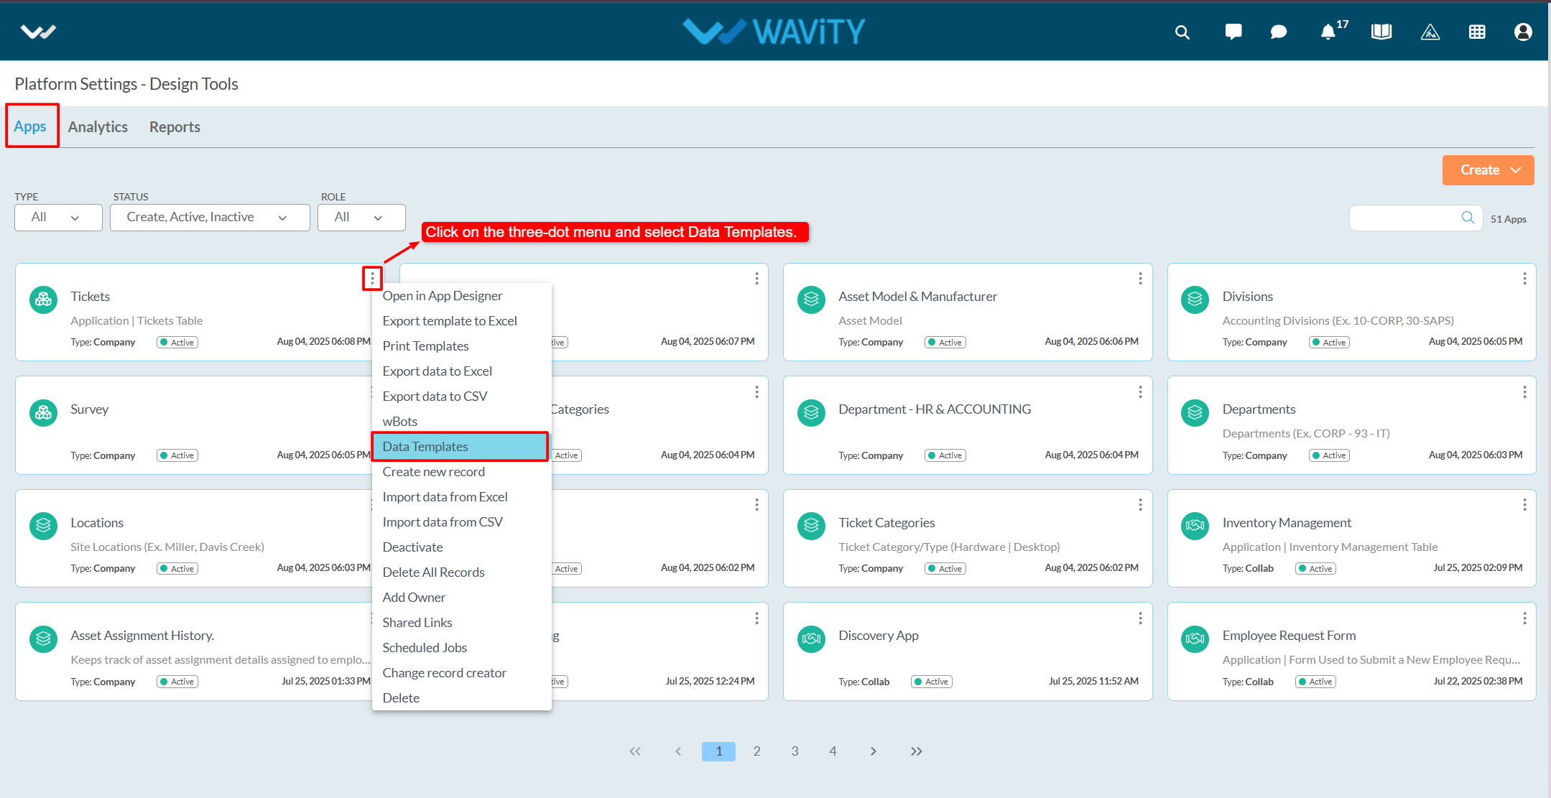Choose Open in App Designer
The width and height of the screenshot is (1551, 798).
(462, 296)
